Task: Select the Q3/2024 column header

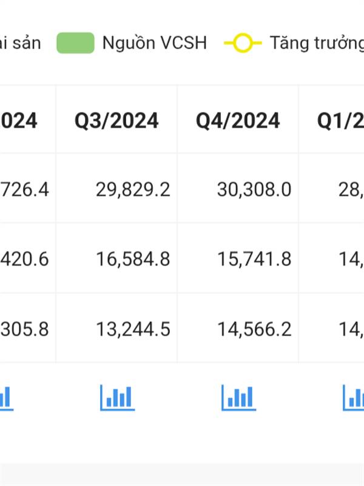Action: click(x=116, y=120)
